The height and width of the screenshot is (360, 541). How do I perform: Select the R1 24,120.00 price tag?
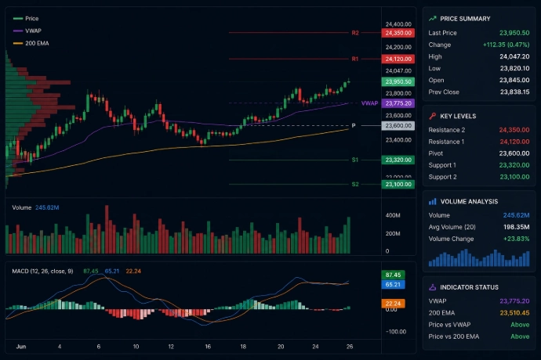[x=398, y=59]
